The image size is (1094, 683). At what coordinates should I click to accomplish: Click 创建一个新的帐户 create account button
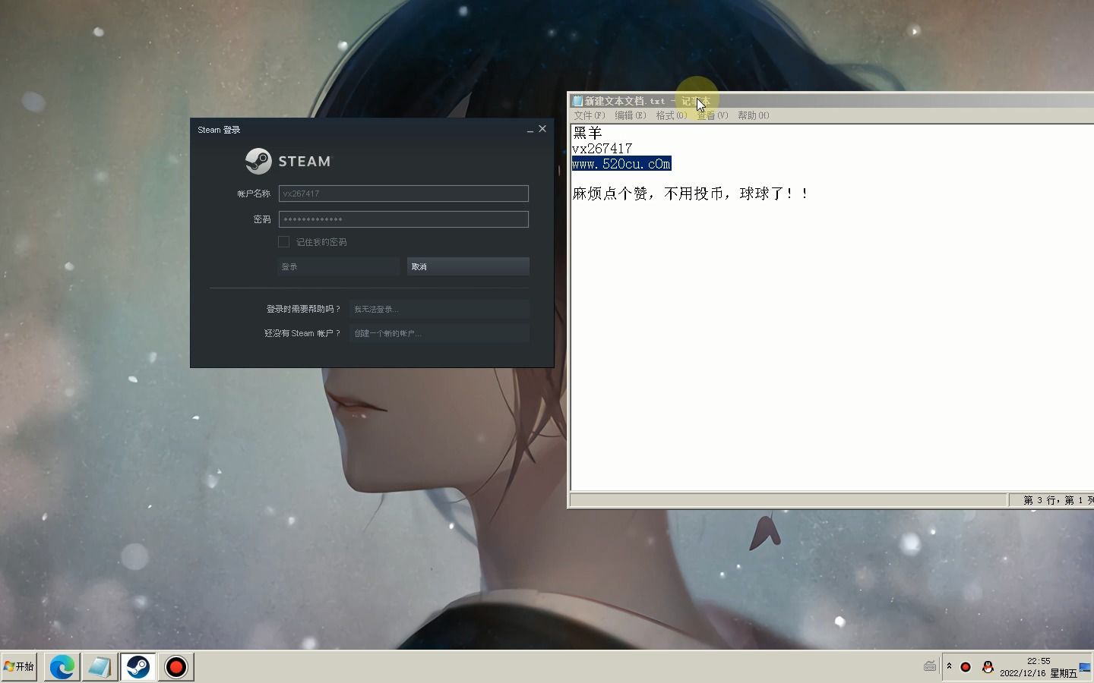click(439, 333)
